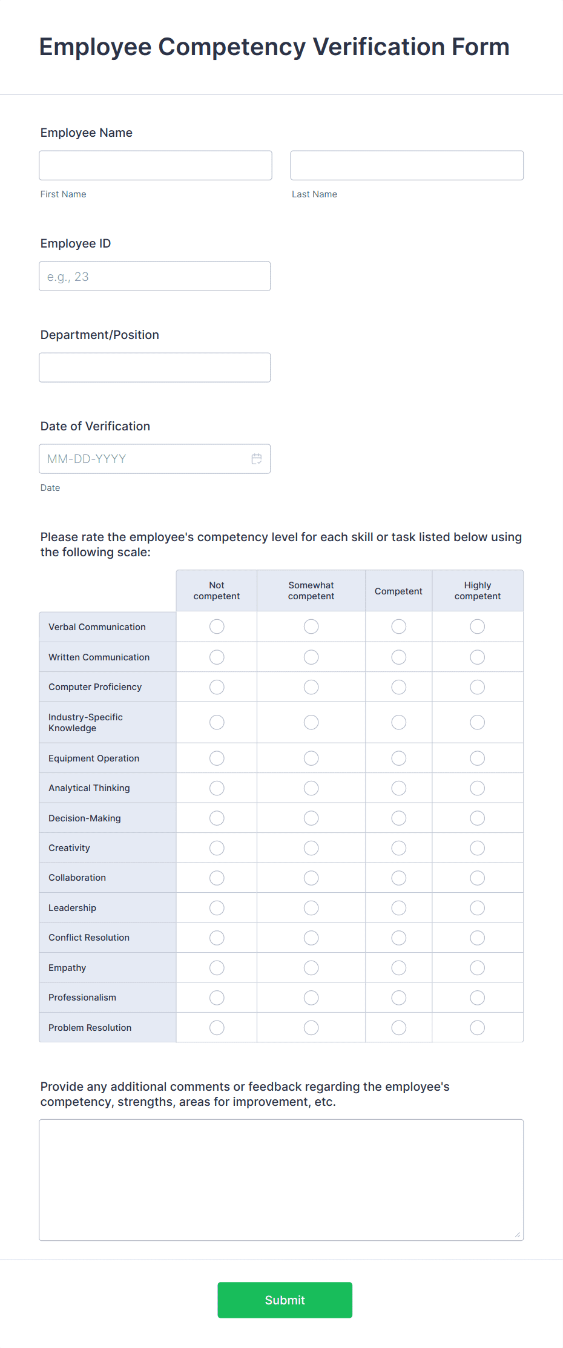This screenshot has width=563, height=1348.
Task: Select Somewhat competent for Decision-Making
Action: tap(311, 818)
